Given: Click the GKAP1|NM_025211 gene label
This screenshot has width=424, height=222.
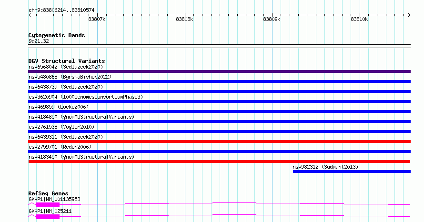Looking at the screenshot, I should coord(50,211).
